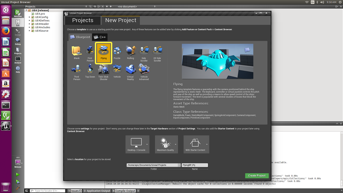The height and width of the screenshot is (193, 343).
Task: Click the Create Project button
Action: pyautogui.click(x=257, y=176)
